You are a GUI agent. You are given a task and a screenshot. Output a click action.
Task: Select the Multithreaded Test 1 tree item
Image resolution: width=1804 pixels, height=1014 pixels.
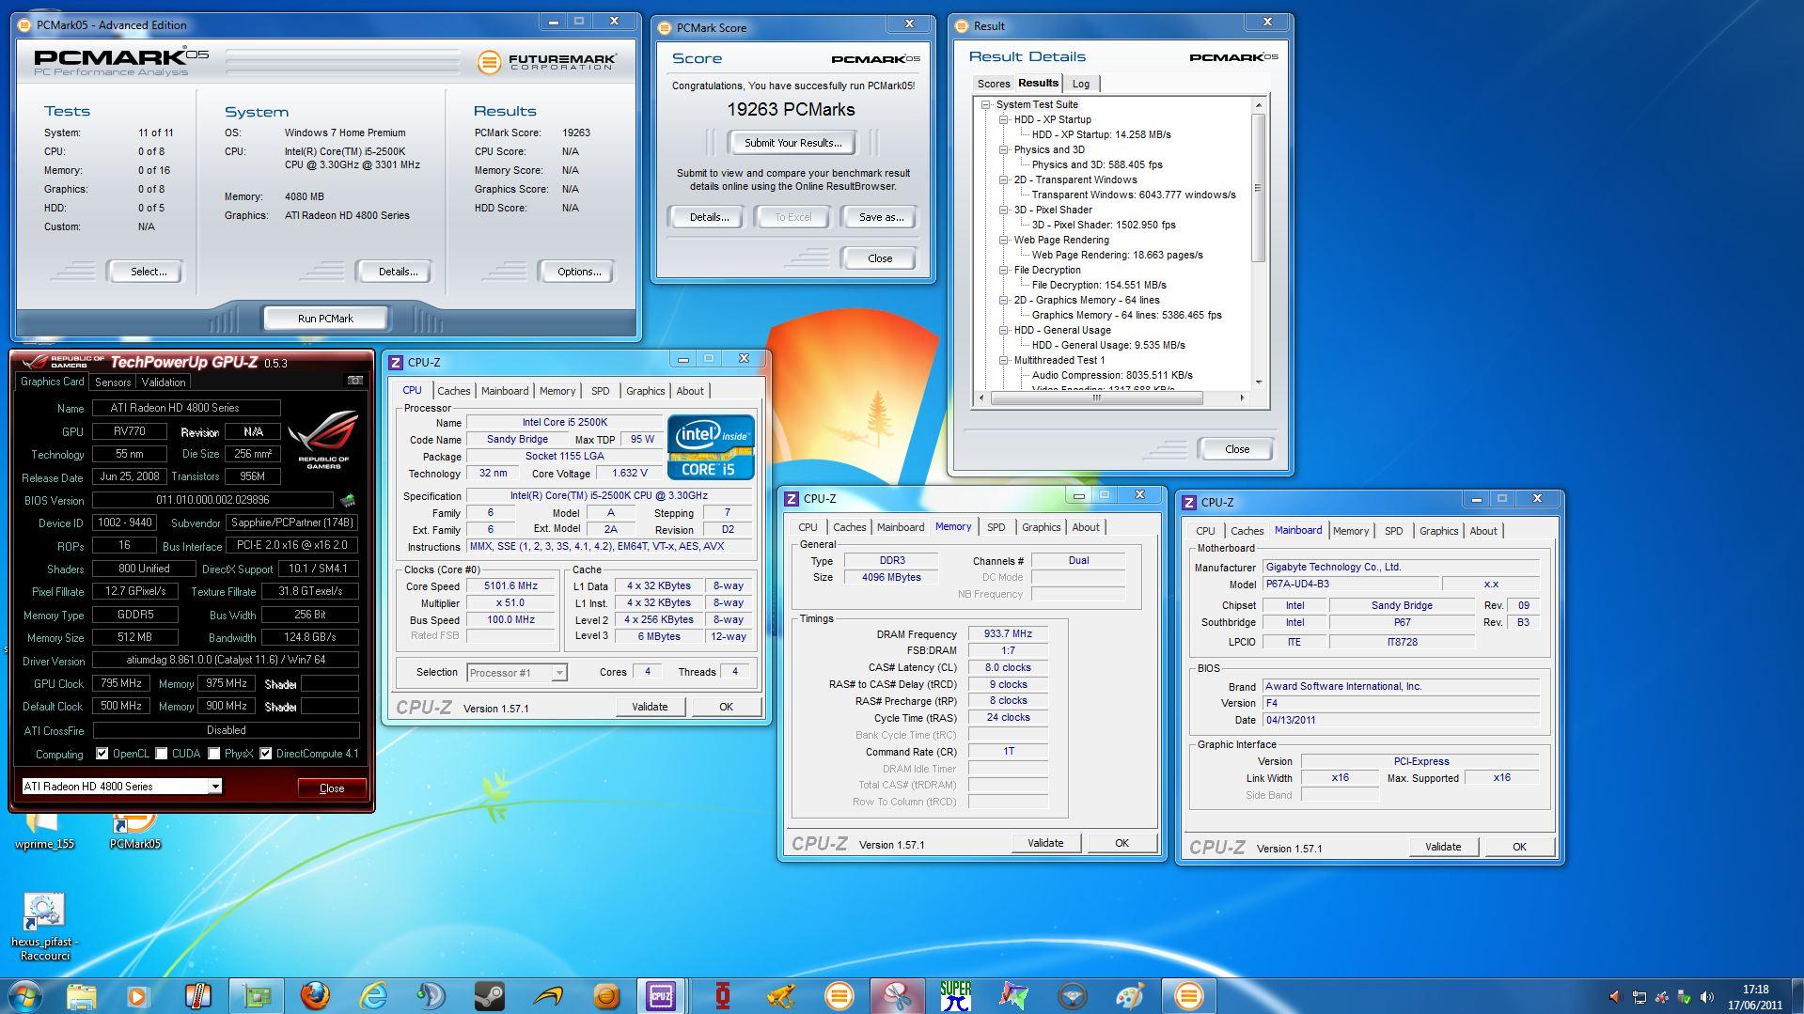[x=1059, y=360]
